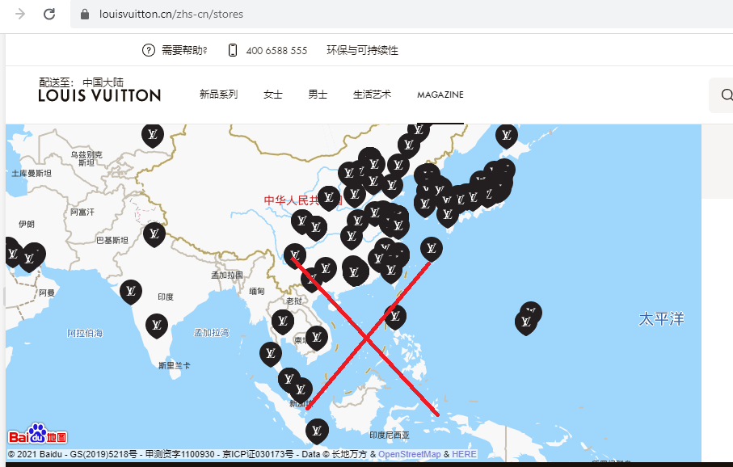Click the 缅甸 map label
Image resolution: width=733 pixels, height=467 pixels.
(x=257, y=291)
